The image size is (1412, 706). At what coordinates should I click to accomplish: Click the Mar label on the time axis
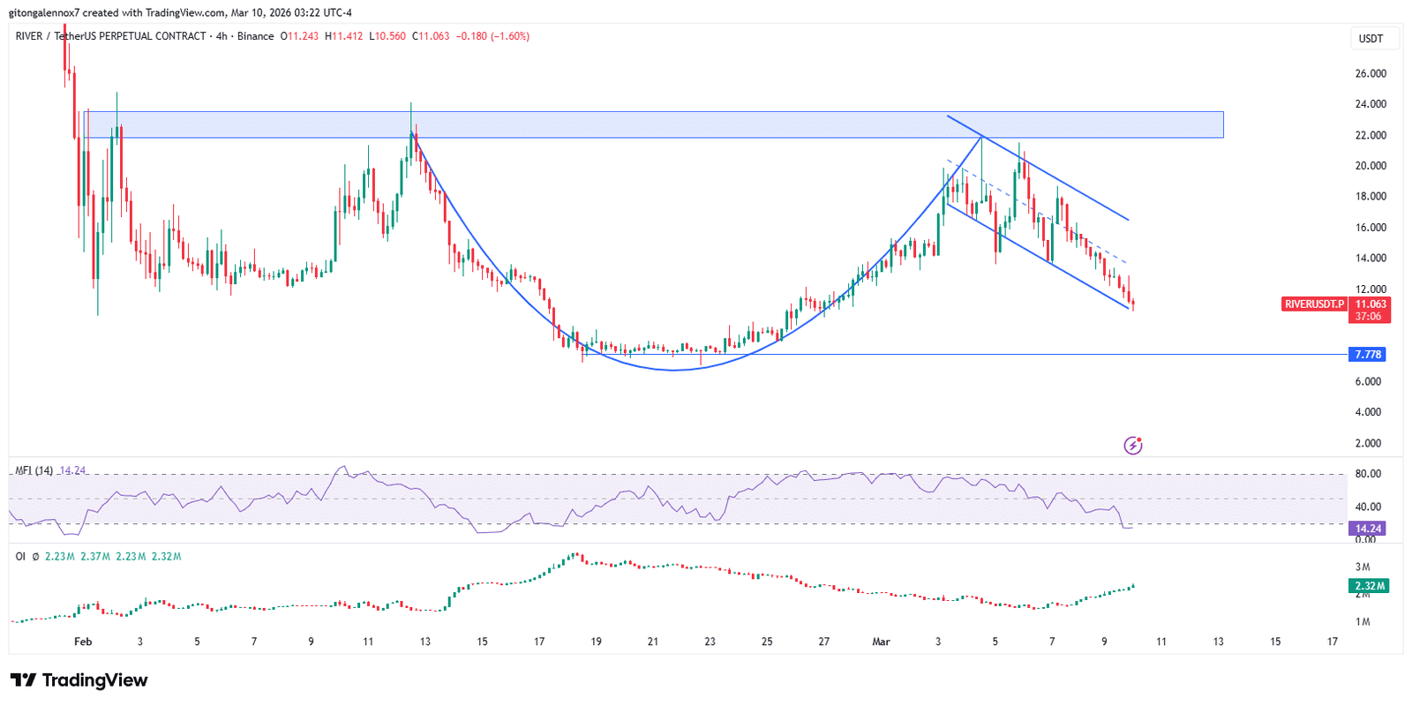(881, 642)
